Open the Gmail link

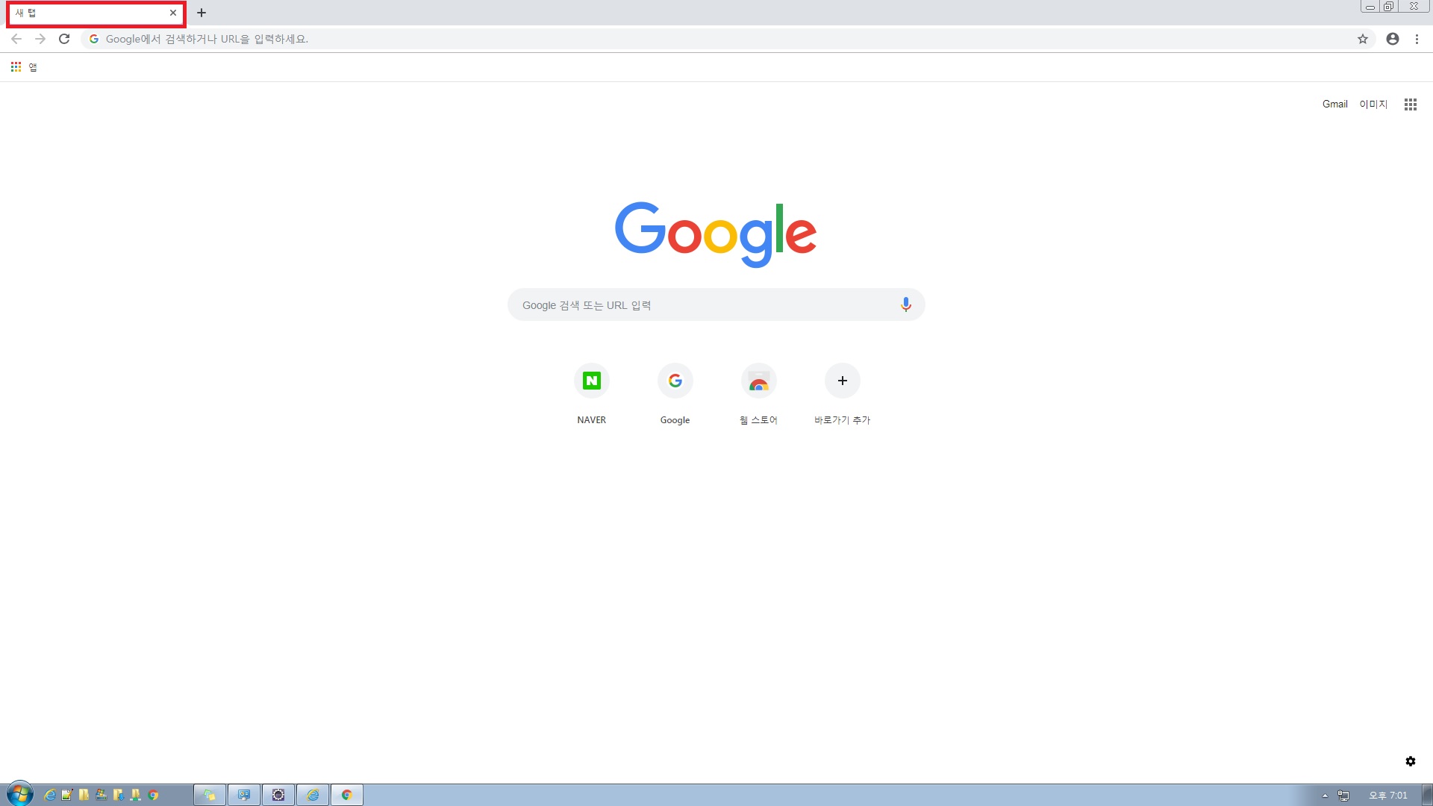(1334, 104)
